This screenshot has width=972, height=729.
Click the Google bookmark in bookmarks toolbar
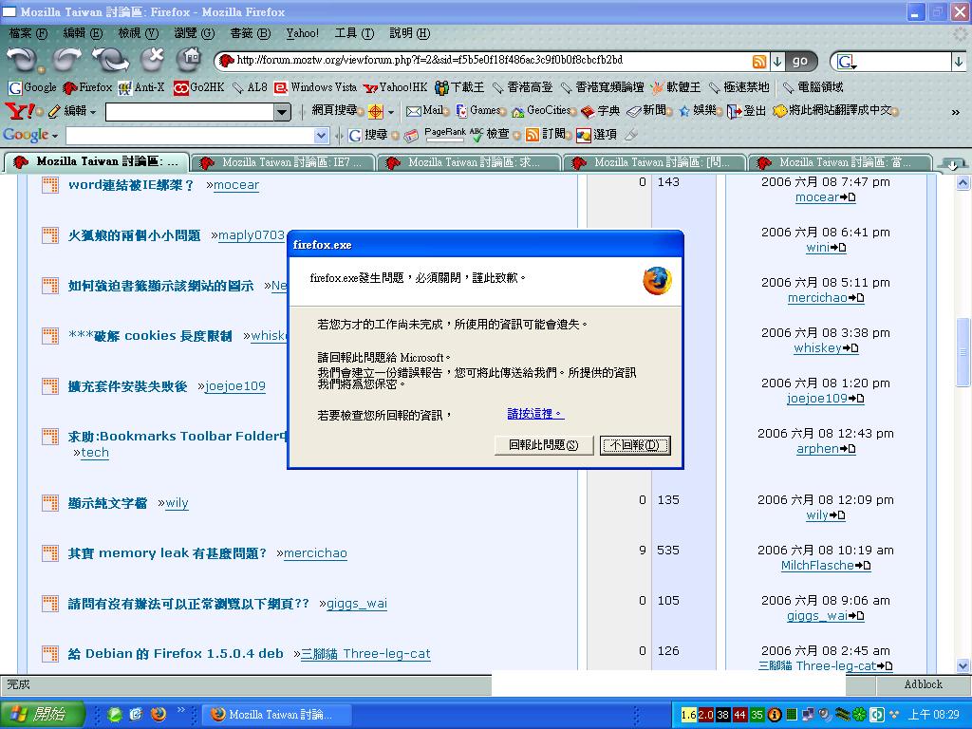click(32, 87)
